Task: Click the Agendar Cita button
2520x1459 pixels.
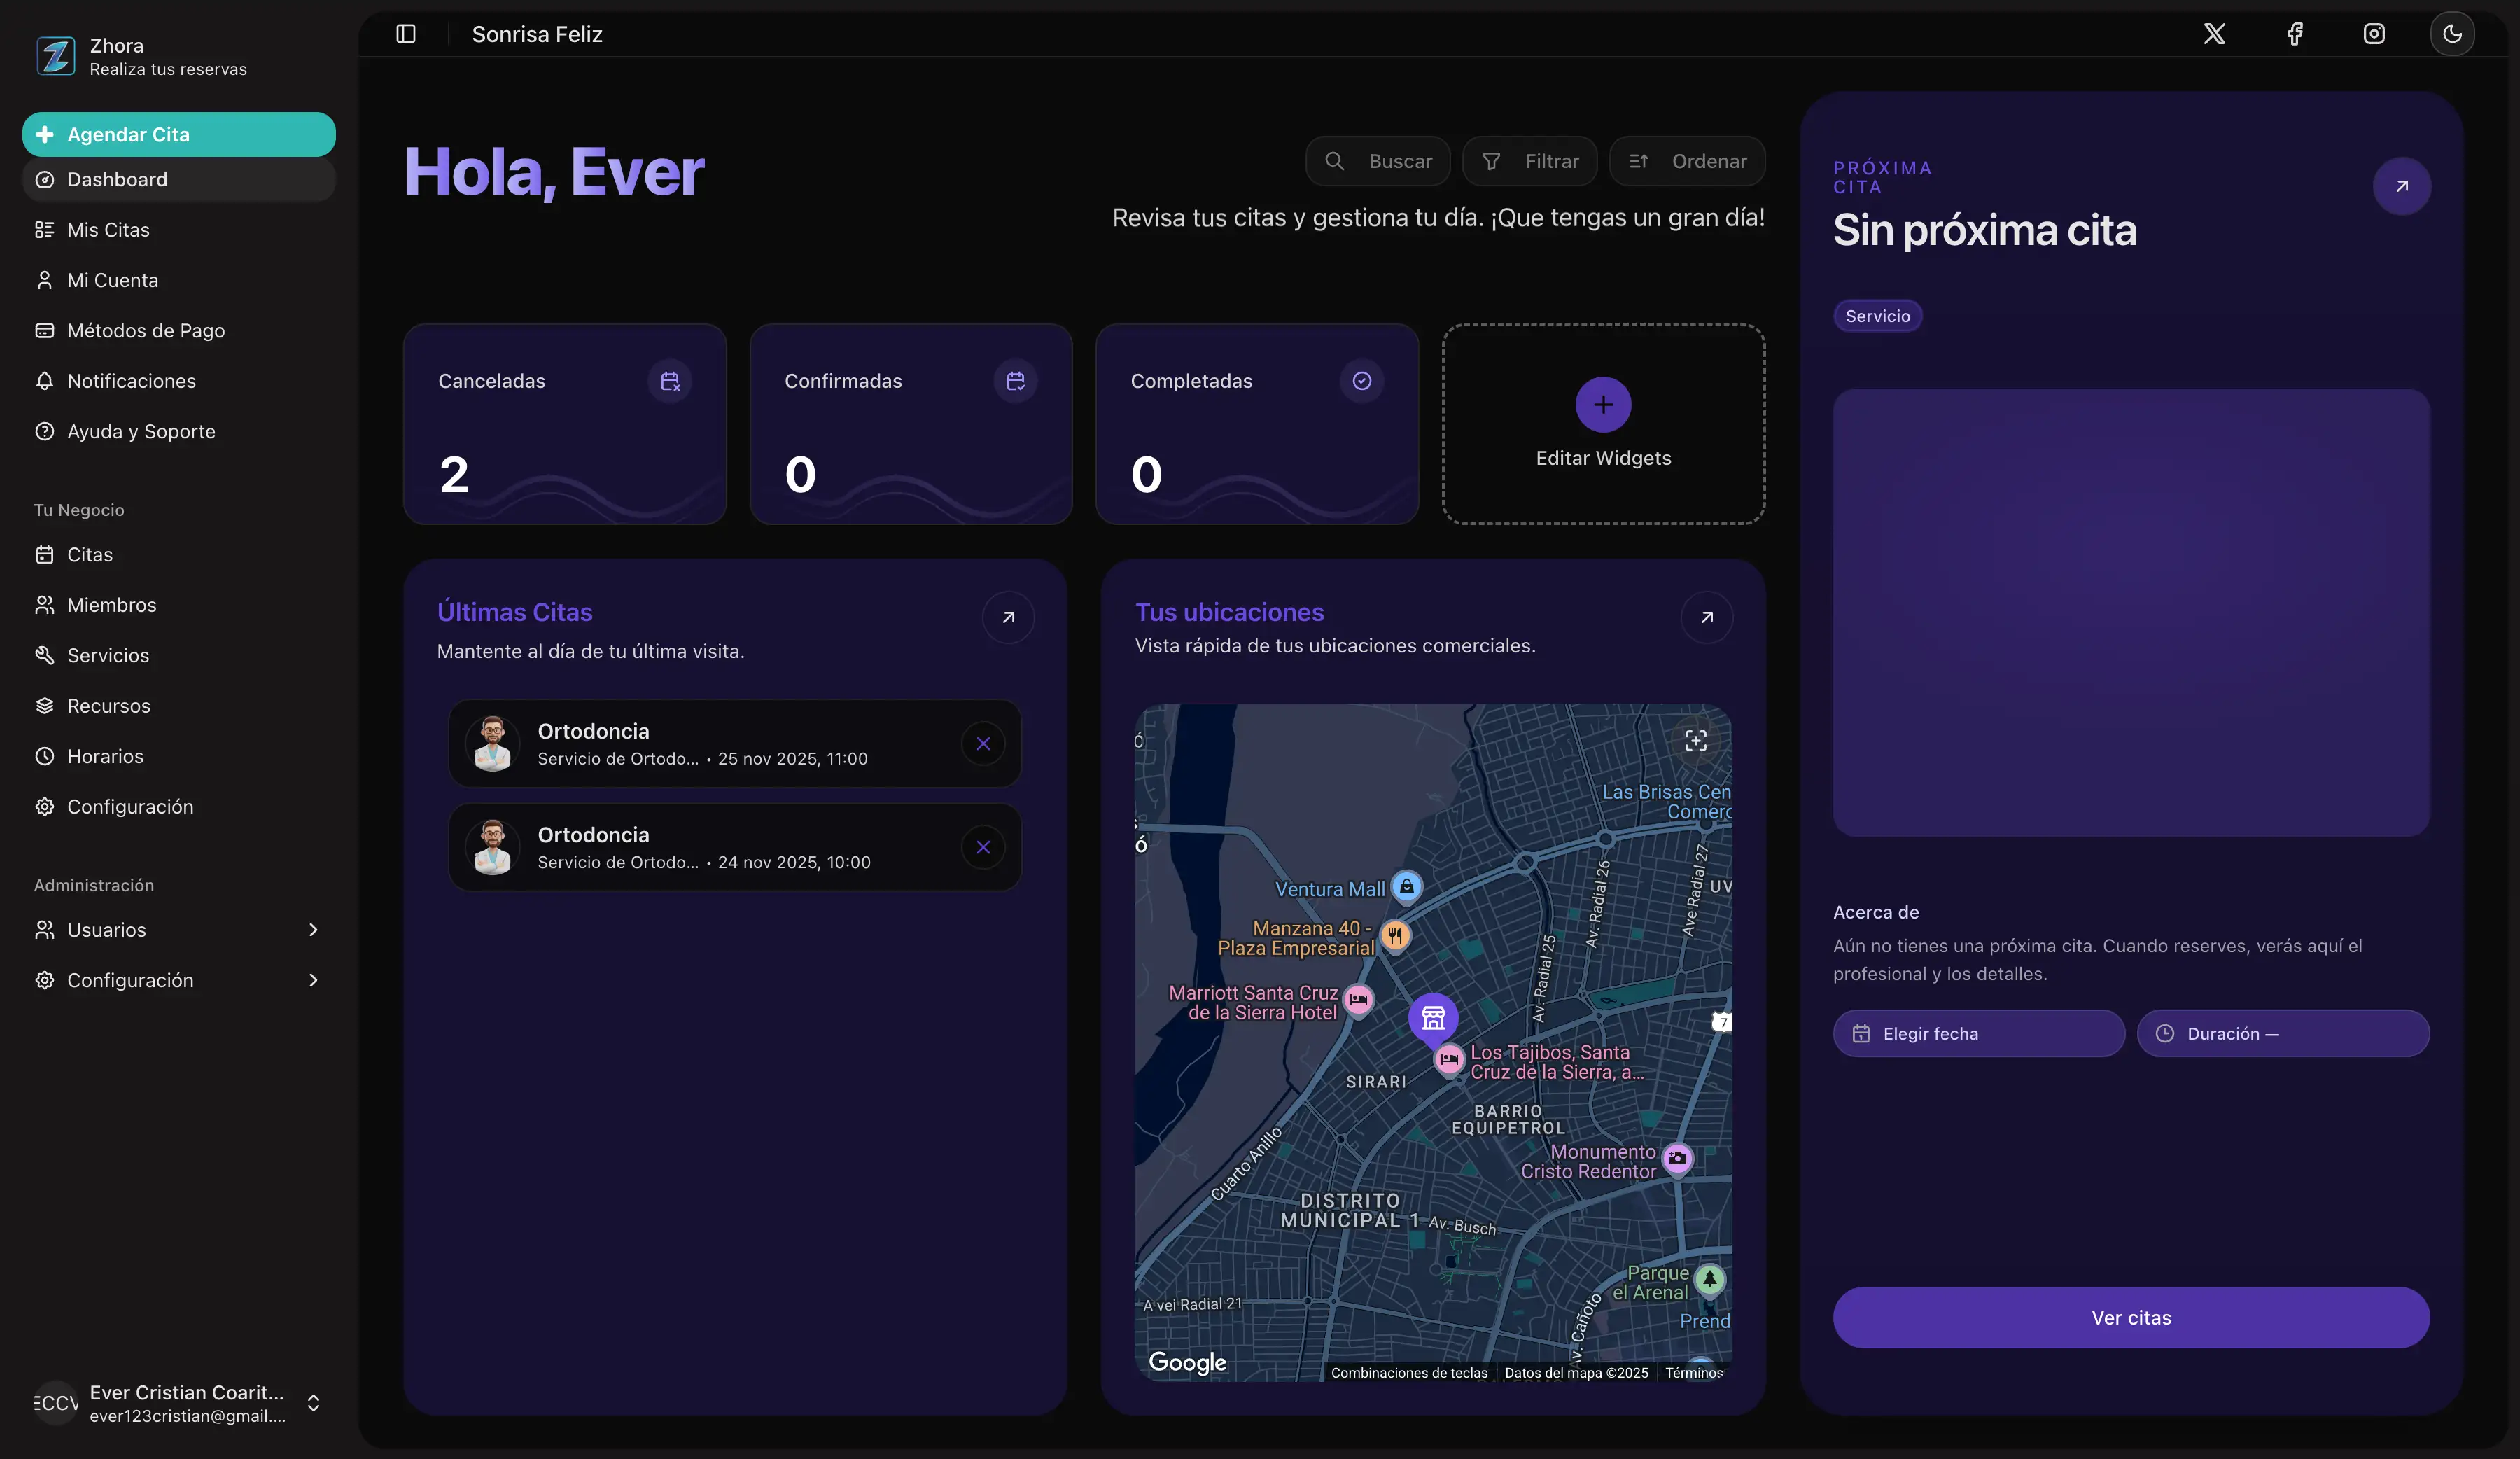Action: [x=178, y=133]
